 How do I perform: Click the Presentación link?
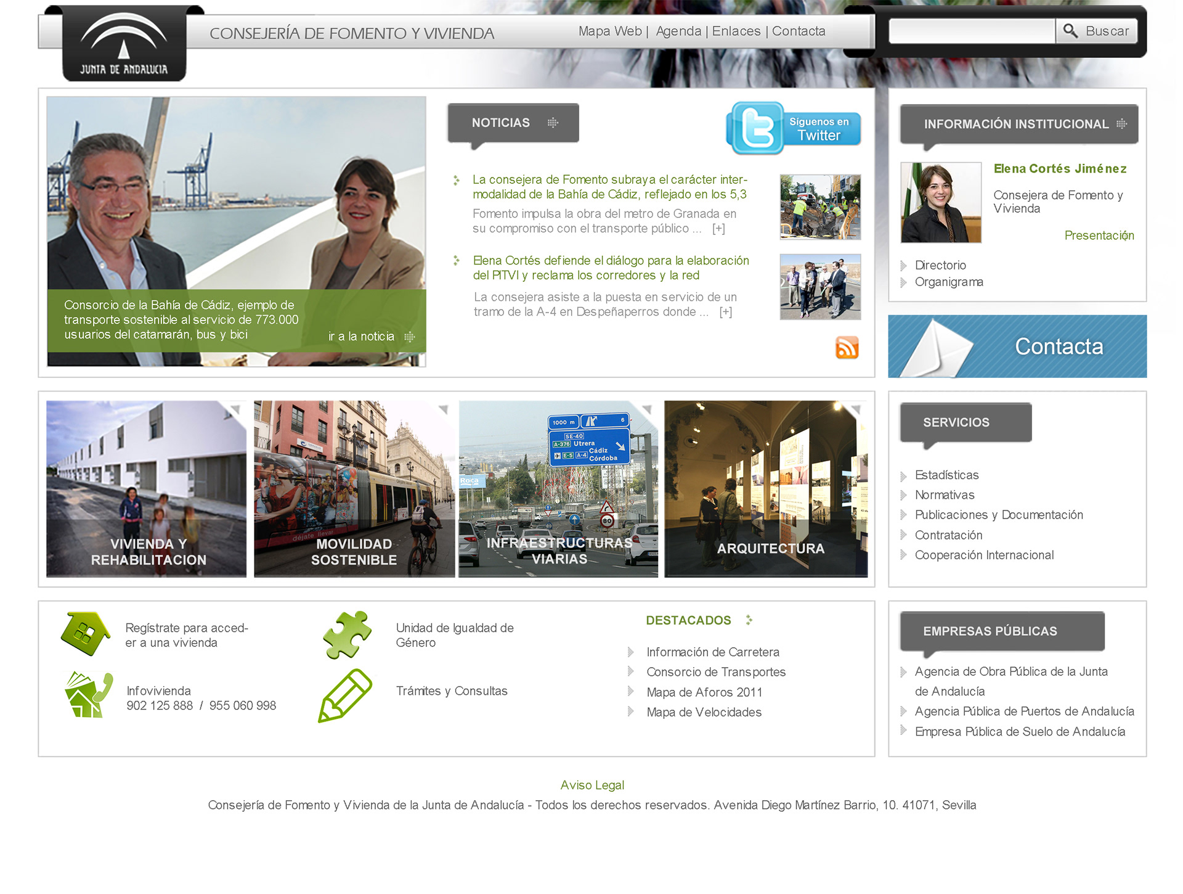click(x=1099, y=236)
